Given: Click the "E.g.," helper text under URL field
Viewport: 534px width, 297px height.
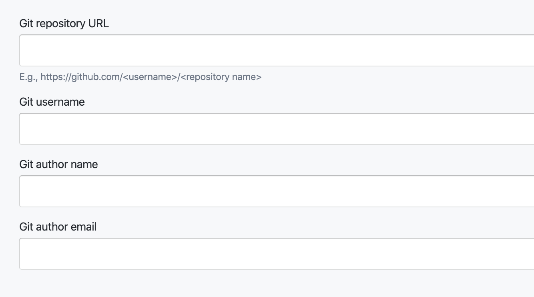Looking at the screenshot, I should [x=28, y=77].
